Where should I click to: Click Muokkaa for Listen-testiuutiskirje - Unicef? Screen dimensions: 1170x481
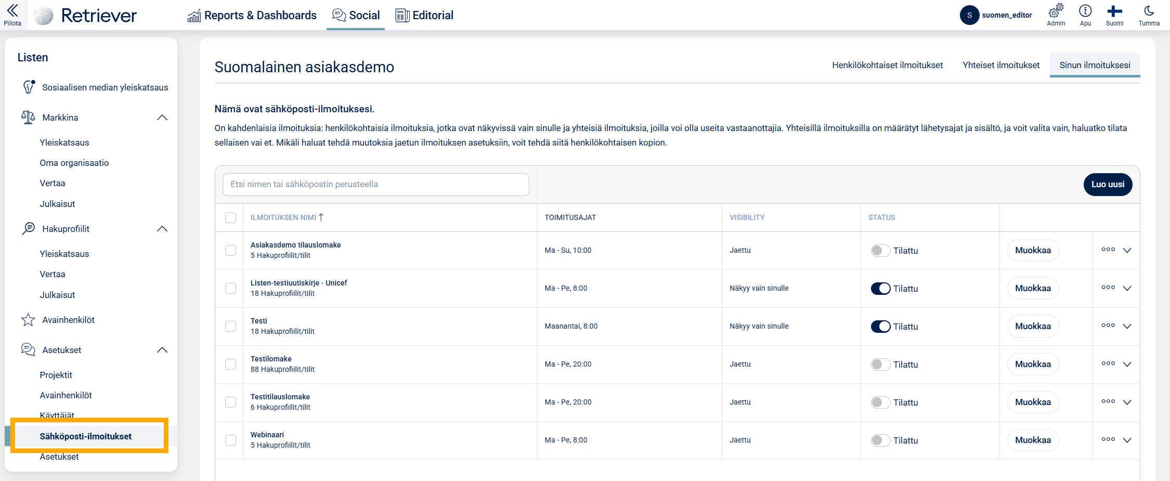tap(1033, 289)
